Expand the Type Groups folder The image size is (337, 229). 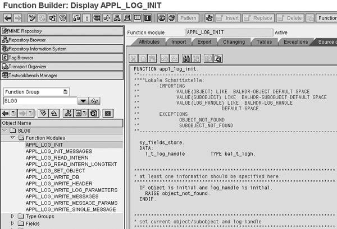pyautogui.click(x=13, y=216)
